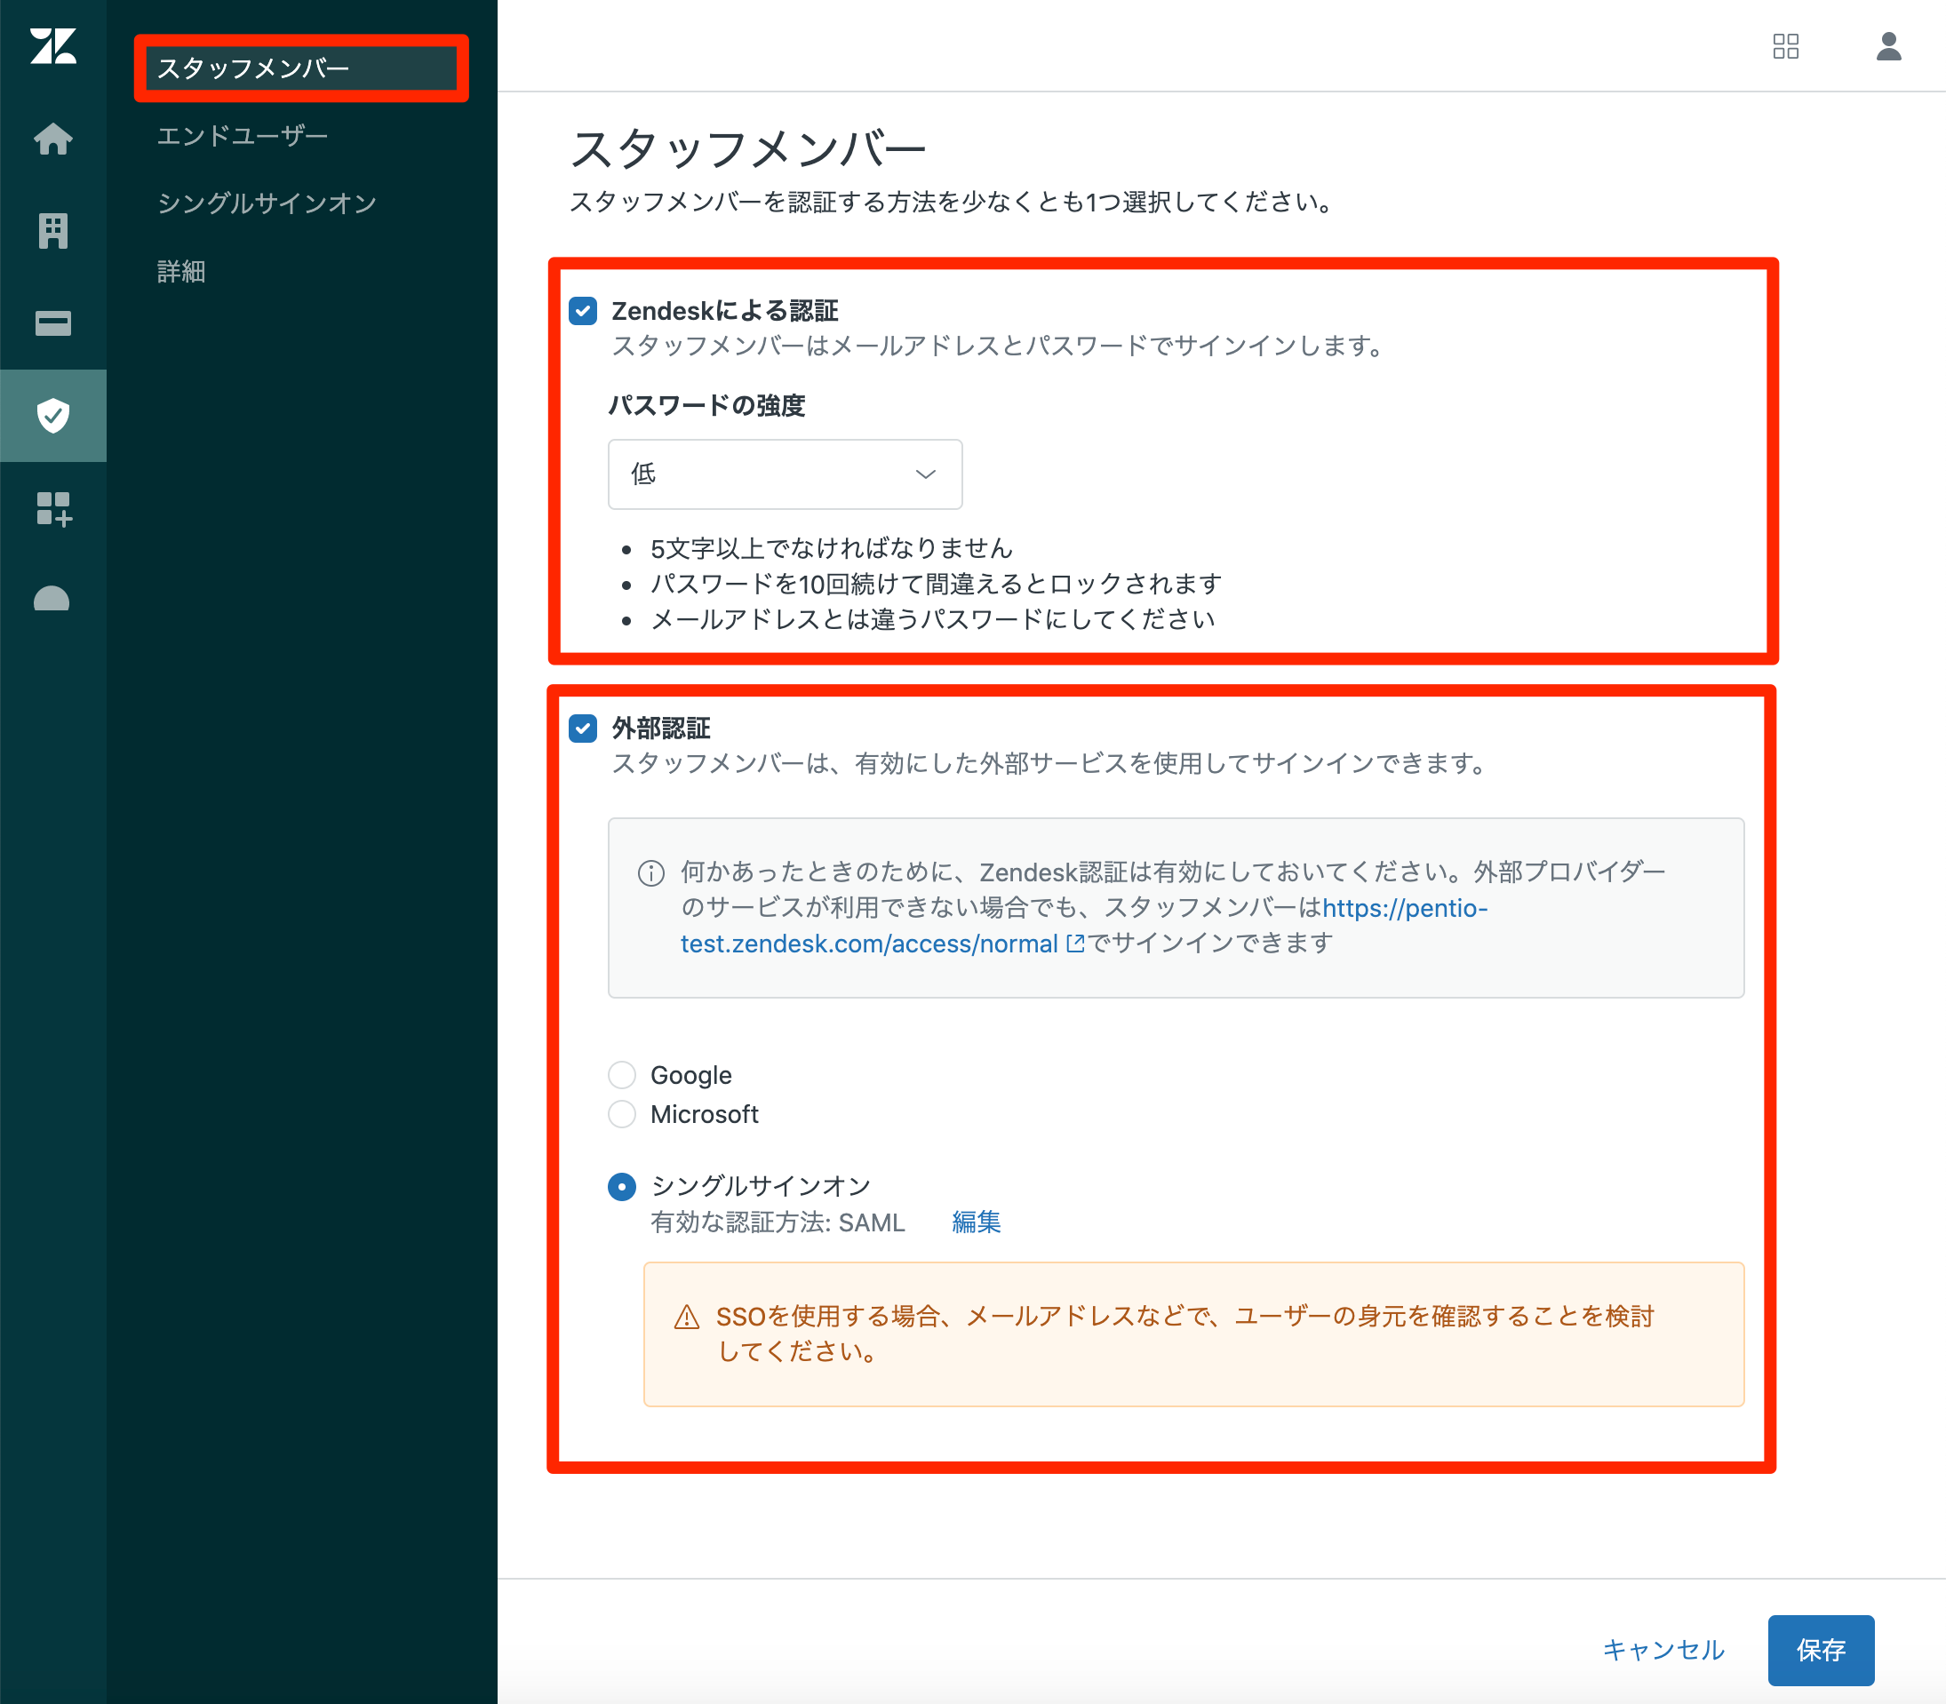Click the 保存 button
The image size is (1946, 1704).
tap(1822, 1651)
